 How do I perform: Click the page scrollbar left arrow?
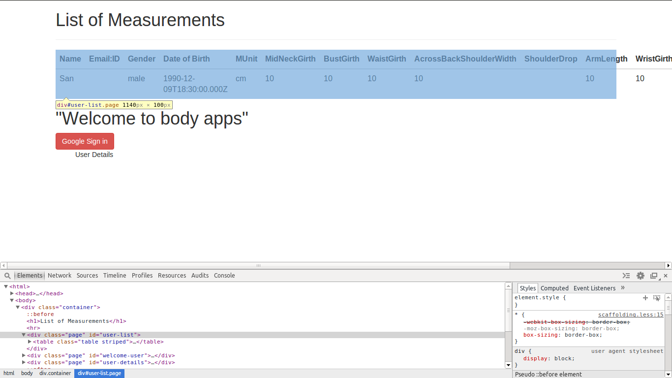3,265
